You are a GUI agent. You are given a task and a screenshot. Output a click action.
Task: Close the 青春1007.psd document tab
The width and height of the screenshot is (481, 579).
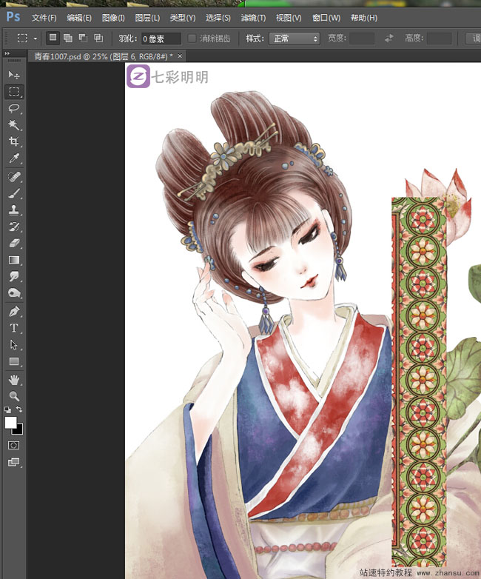pos(180,56)
